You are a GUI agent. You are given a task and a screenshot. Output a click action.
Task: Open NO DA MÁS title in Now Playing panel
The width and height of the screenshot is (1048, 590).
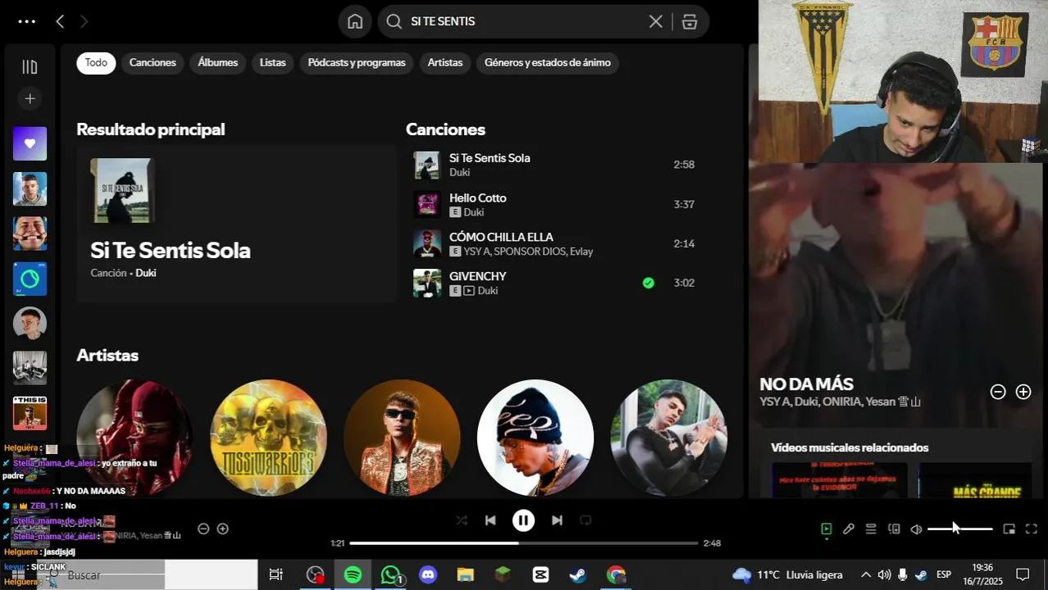[x=807, y=383]
